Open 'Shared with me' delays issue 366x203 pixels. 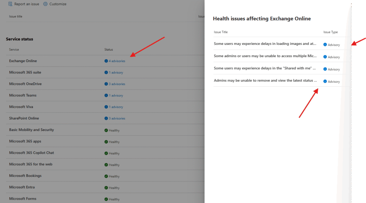click(265, 68)
